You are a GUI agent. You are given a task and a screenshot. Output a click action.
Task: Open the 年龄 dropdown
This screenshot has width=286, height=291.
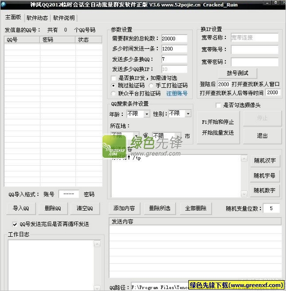(x=146, y=114)
